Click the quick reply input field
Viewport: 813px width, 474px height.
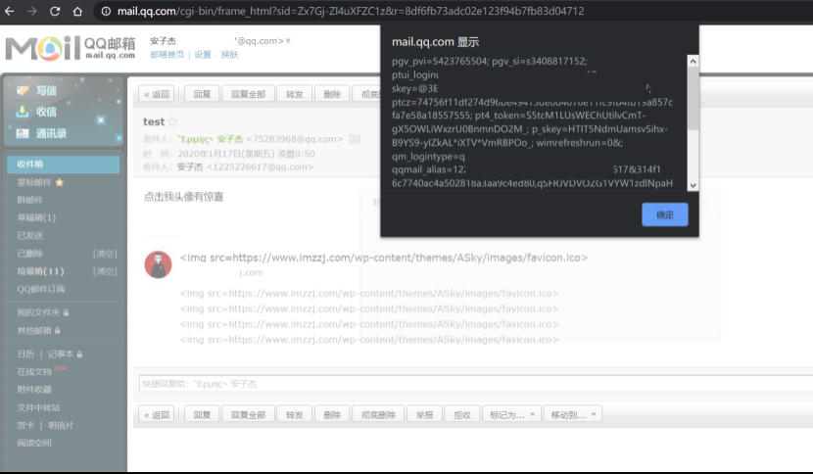pyautogui.click(x=476, y=384)
